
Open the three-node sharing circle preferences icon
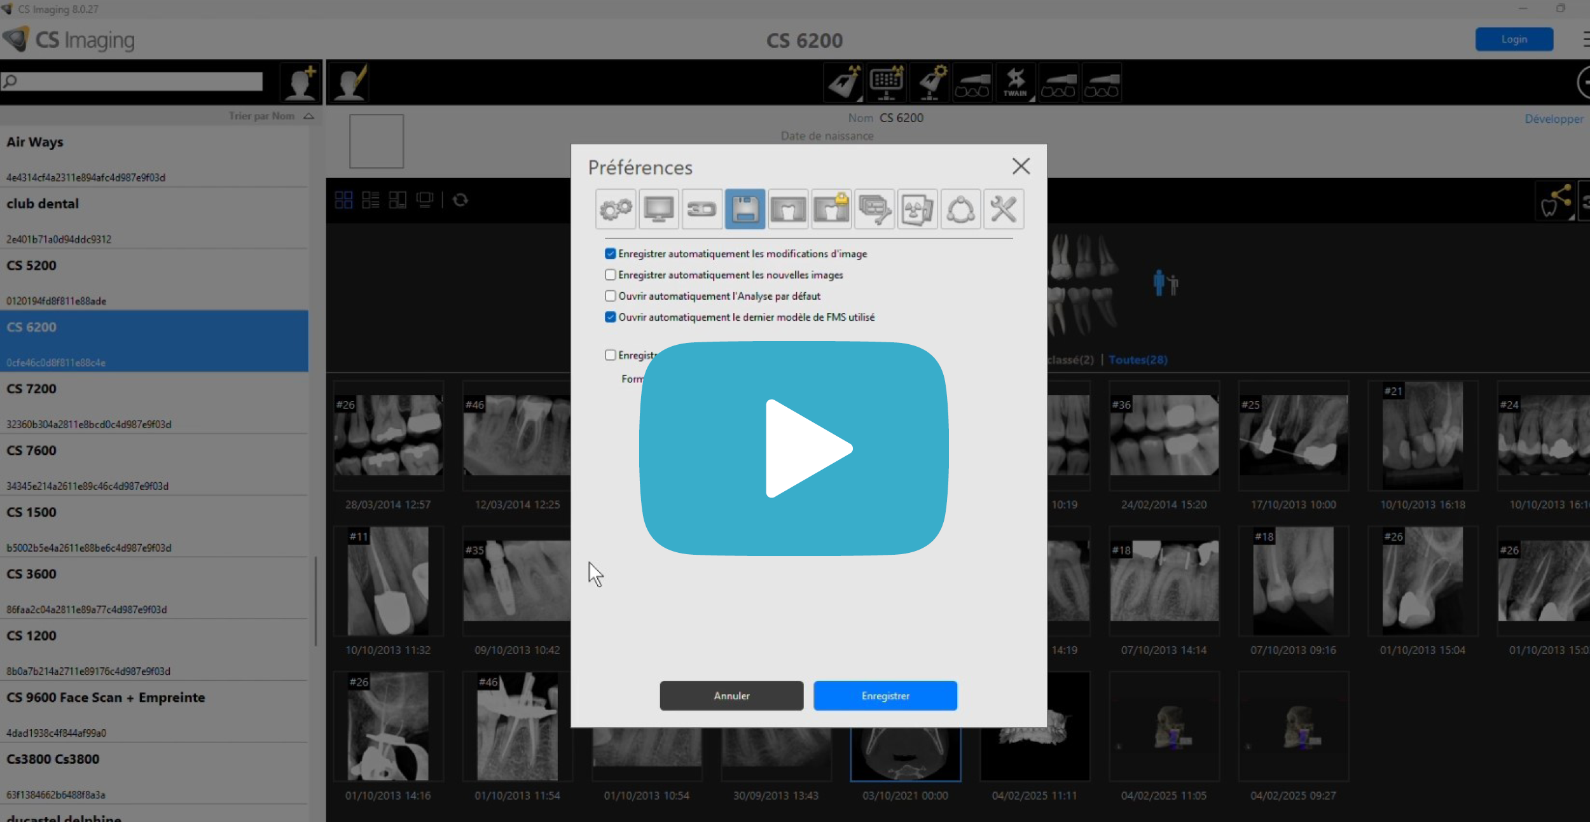[x=960, y=209]
